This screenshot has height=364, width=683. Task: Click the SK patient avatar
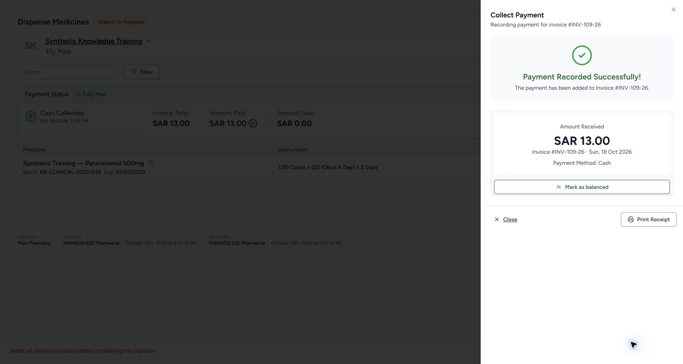pos(31,46)
